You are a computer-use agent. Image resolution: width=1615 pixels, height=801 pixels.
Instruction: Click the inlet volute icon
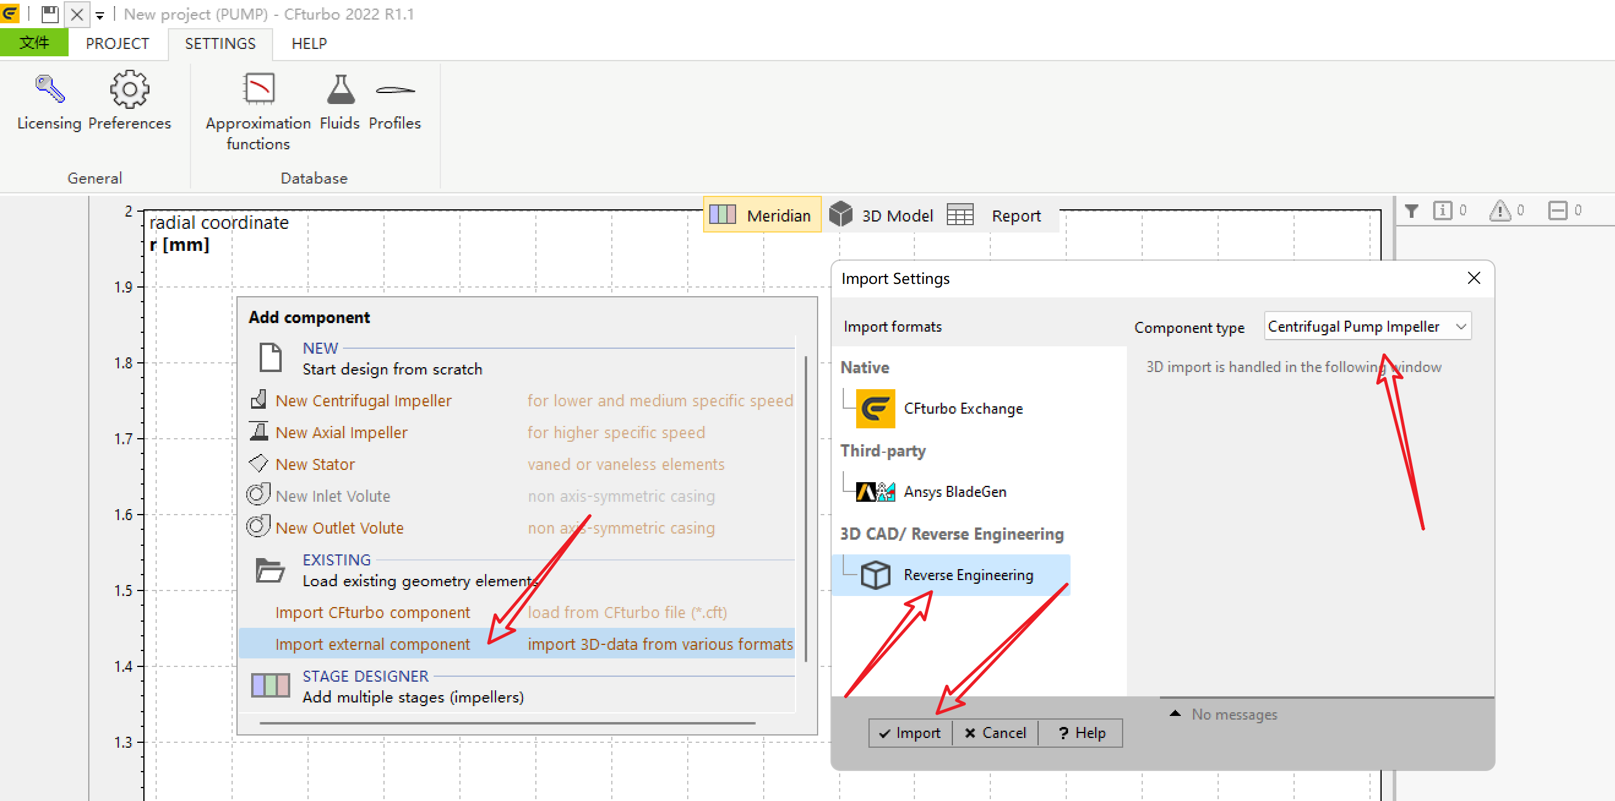[x=258, y=495]
